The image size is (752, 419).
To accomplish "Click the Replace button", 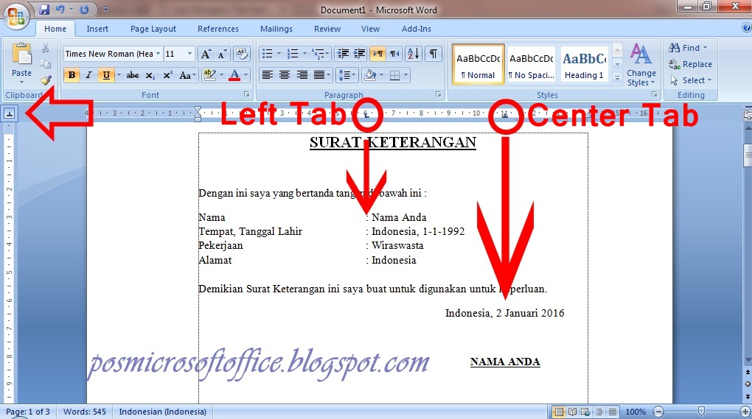I will (x=690, y=63).
